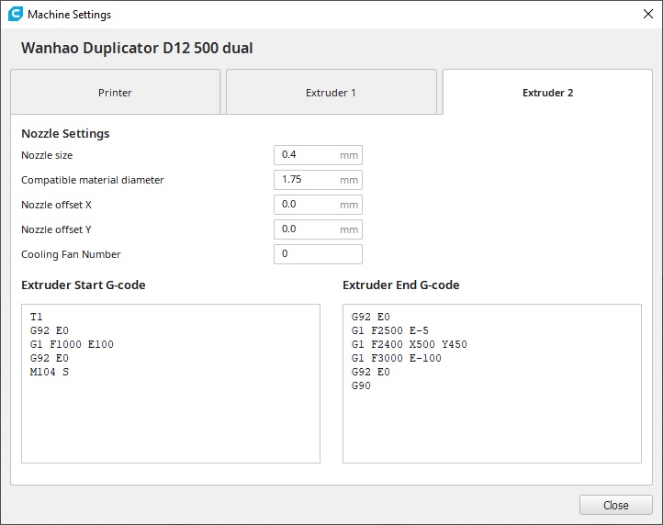663x525 pixels.
Task: Click the Cura logo icon in title bar
Action: [16, 14]
